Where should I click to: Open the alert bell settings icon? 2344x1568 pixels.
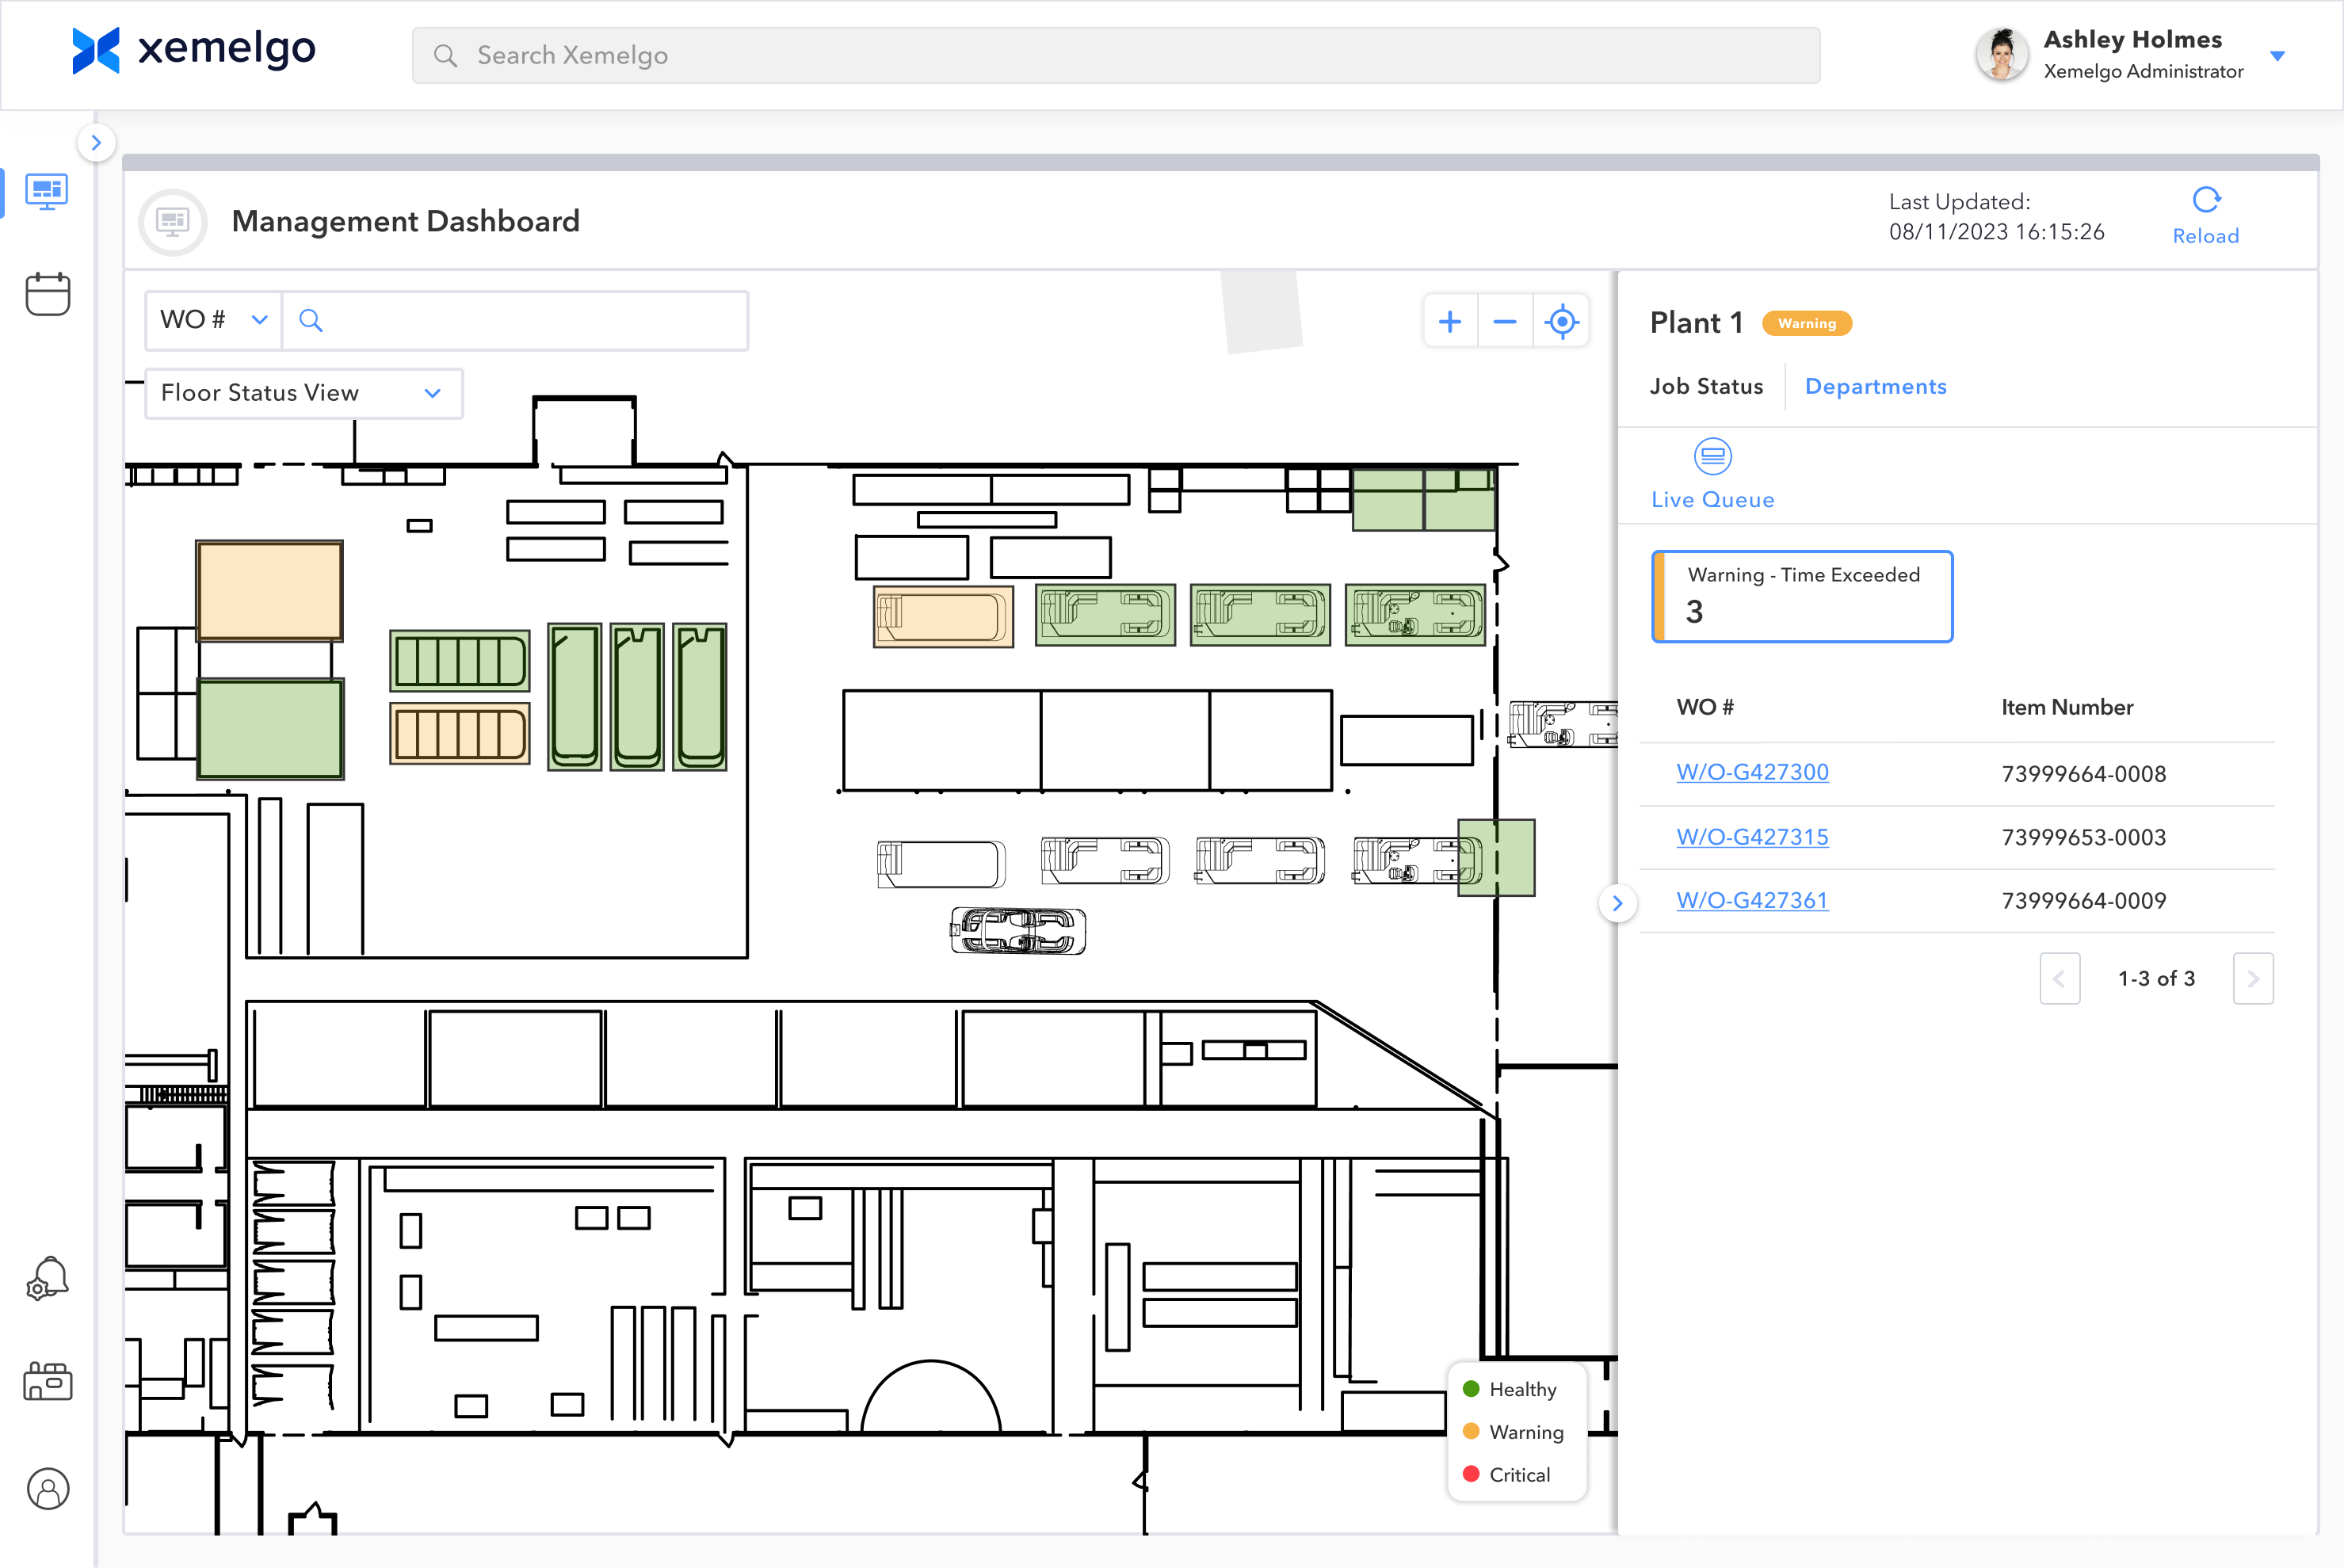pyautogui.click(x=47, y=1277)
